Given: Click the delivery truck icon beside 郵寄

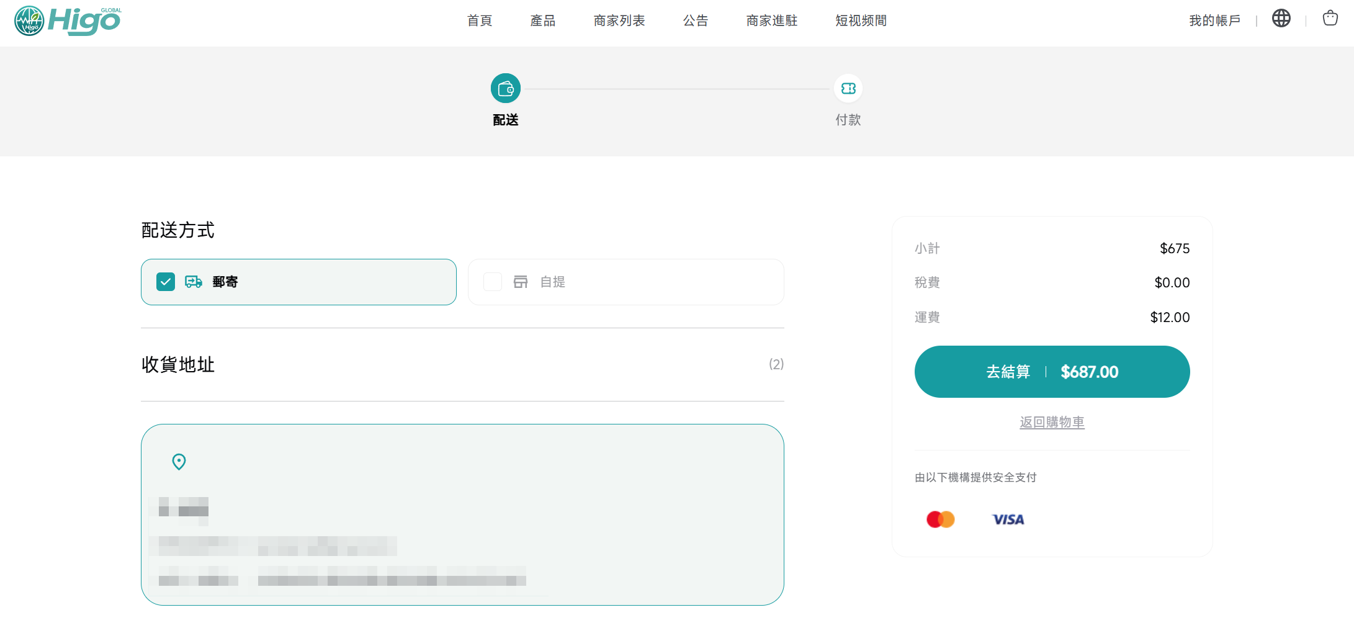Looking at the screenshot, I should (194, 282).
